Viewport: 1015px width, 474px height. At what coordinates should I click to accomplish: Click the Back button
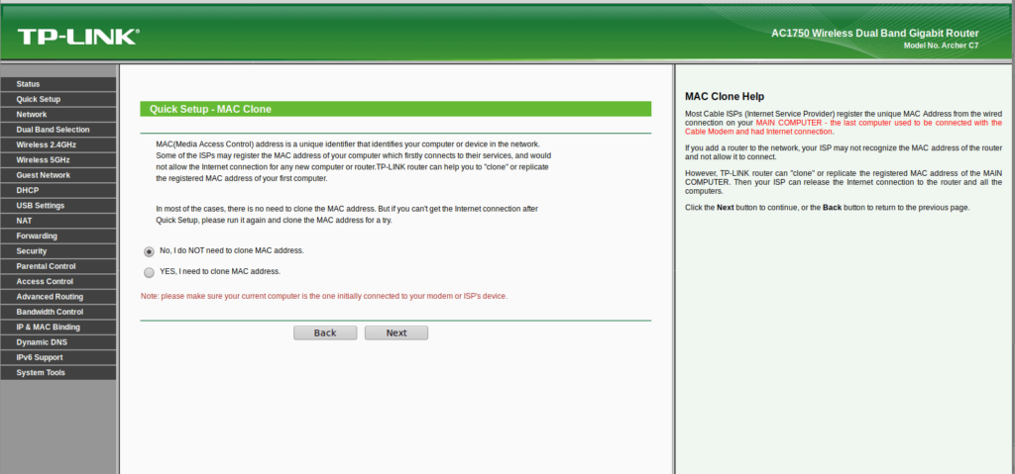pyautogui.click(x=325, y=333)
